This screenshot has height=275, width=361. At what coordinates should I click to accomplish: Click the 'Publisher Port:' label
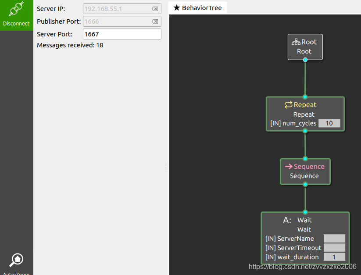point(59,21)
